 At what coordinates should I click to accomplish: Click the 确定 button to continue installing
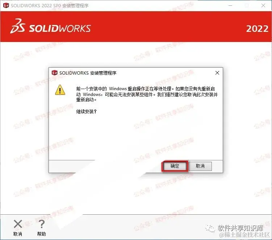tap(175, 166)
